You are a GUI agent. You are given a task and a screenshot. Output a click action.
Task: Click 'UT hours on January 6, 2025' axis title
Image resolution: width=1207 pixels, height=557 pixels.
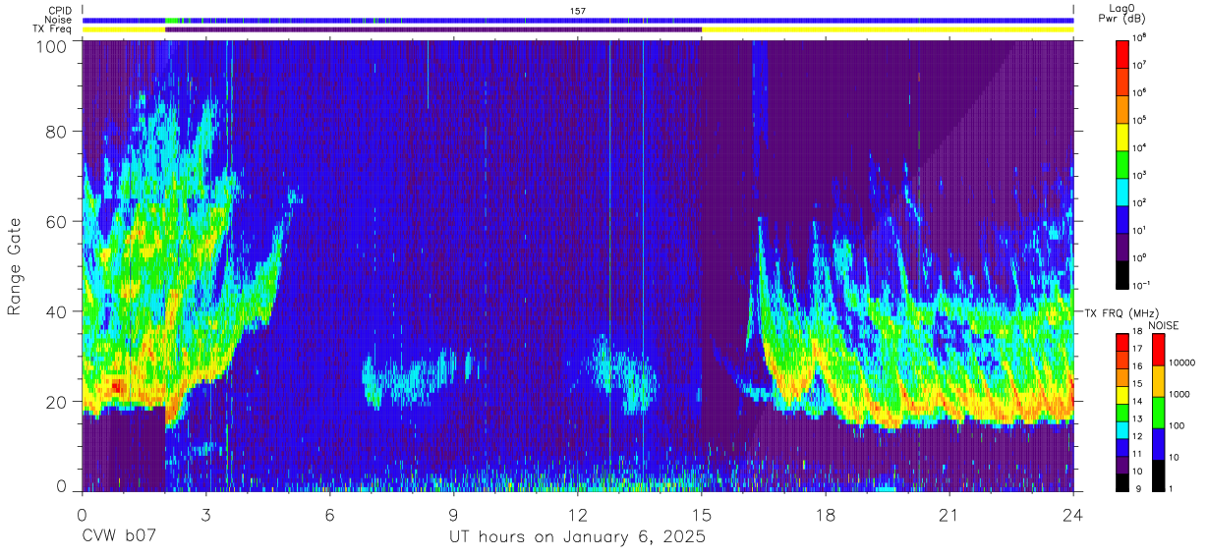click(x=577, y=538)
